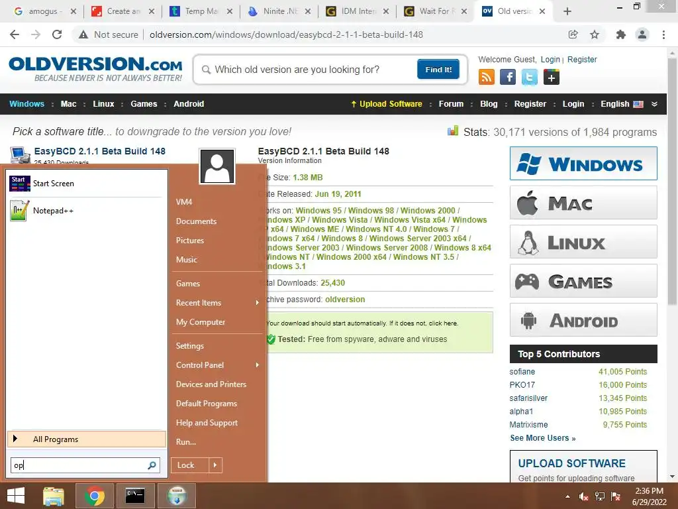
Task: Switch to Chrome on the taskbar
Action: coord(94,496)
